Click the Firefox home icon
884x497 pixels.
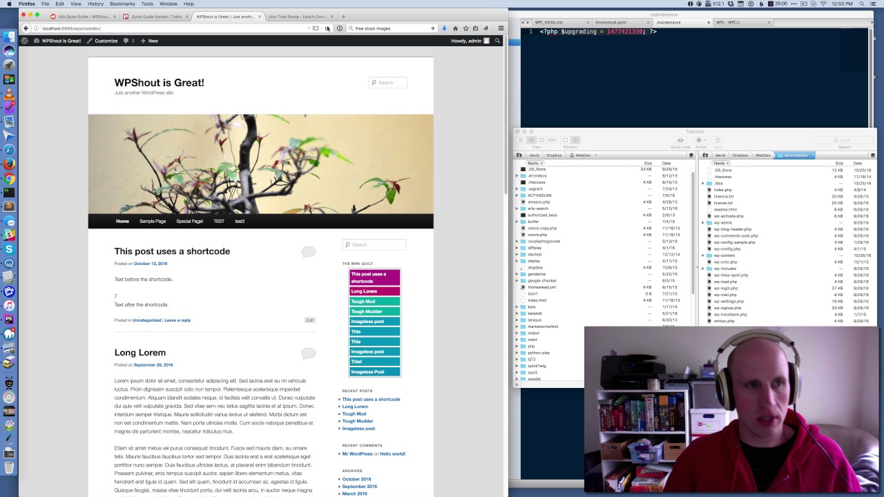point(455,28)
